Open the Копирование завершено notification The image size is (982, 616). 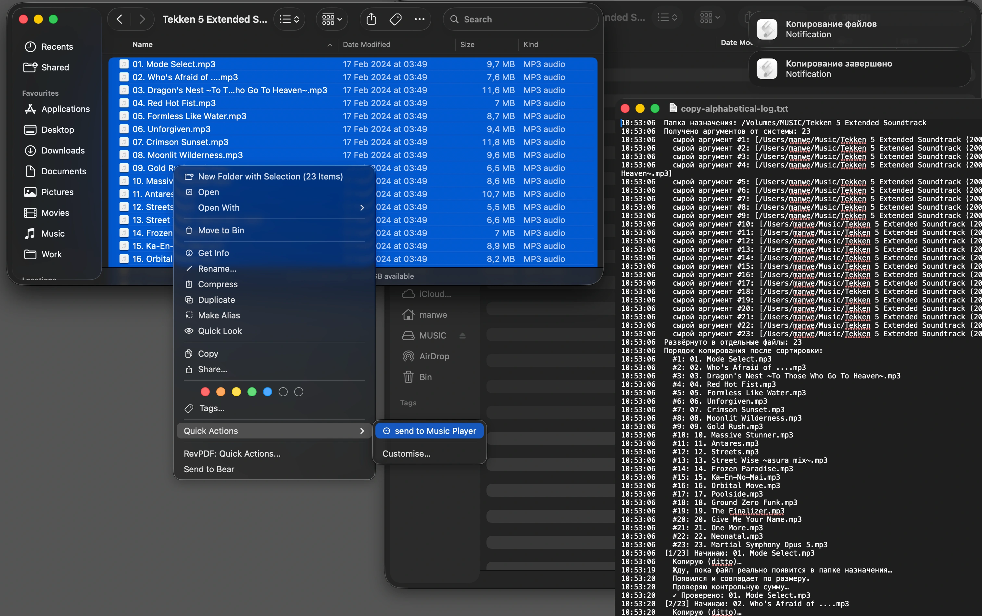(x=859, y=68)
